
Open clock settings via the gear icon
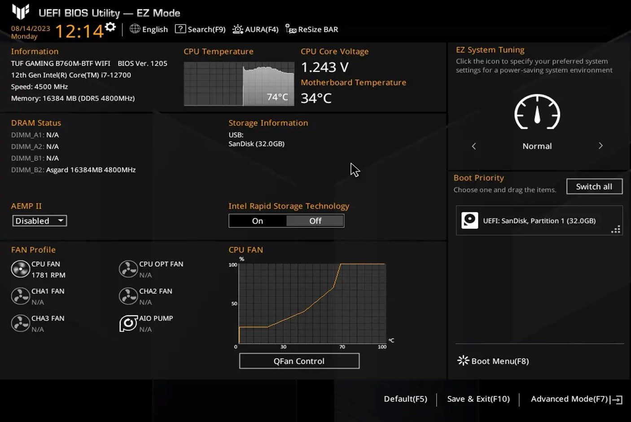click(x=110, y=27)
